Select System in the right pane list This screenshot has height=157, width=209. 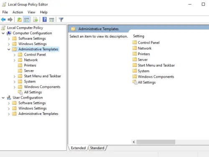tap(143, 71)
